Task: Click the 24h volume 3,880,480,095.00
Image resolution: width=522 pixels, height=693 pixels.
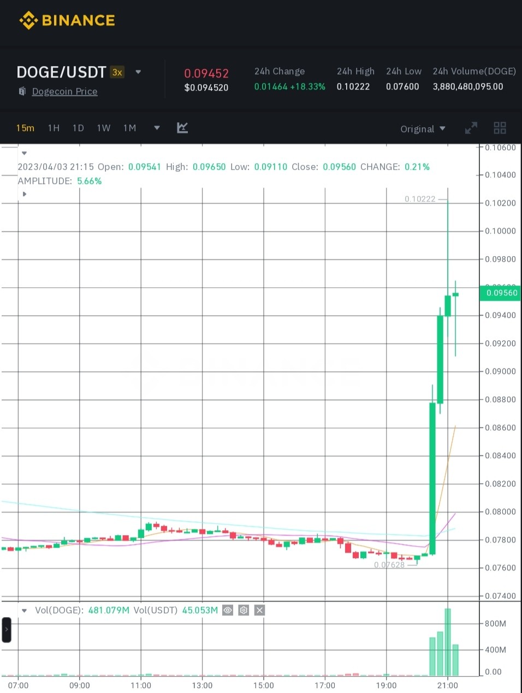Action: point(468,86)
